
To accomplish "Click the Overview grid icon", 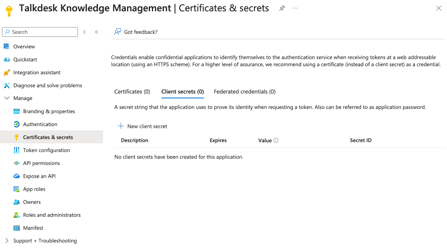I will click(x=7, y=47).
